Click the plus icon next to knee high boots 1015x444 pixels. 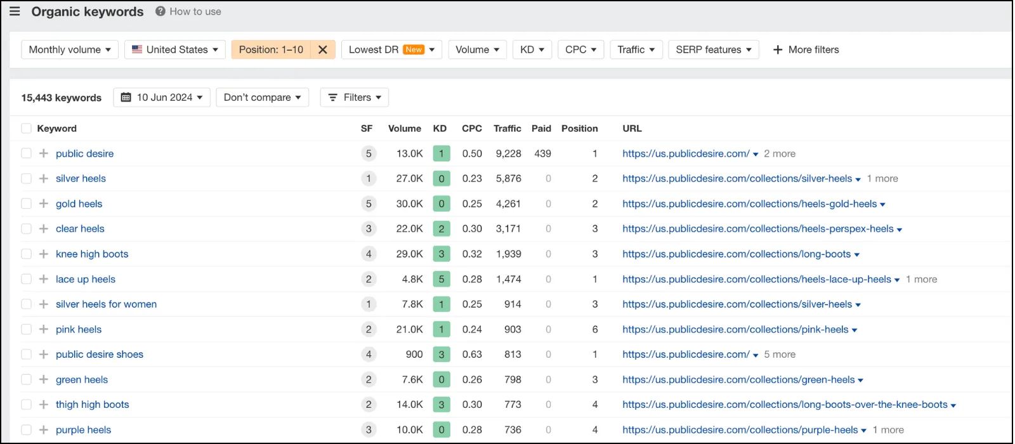(x=44, y=254)
